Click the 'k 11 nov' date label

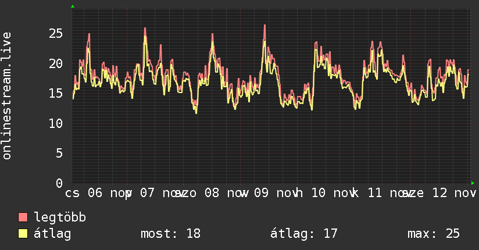tap(381, 193)
